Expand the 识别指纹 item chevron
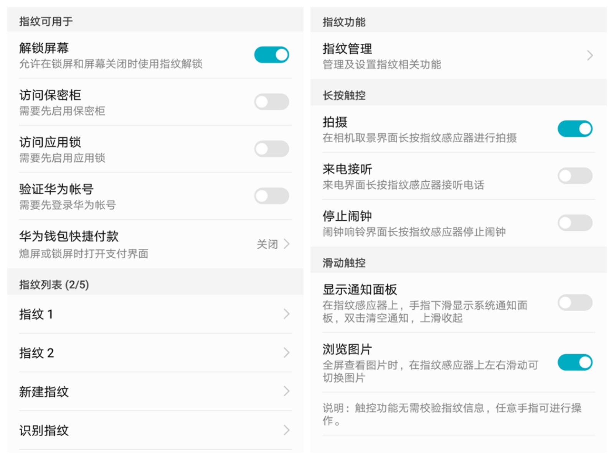The width and height of the screenshot is (614, 460). (286, 430)
